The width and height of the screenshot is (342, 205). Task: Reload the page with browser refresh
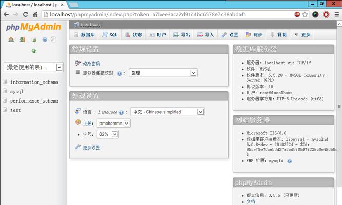pyautogui.click(x=25, y=15)
